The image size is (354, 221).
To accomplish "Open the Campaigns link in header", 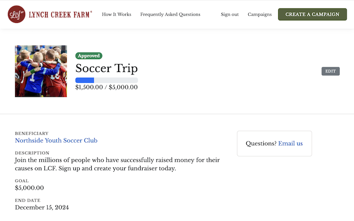I will (x=260, y=14).
